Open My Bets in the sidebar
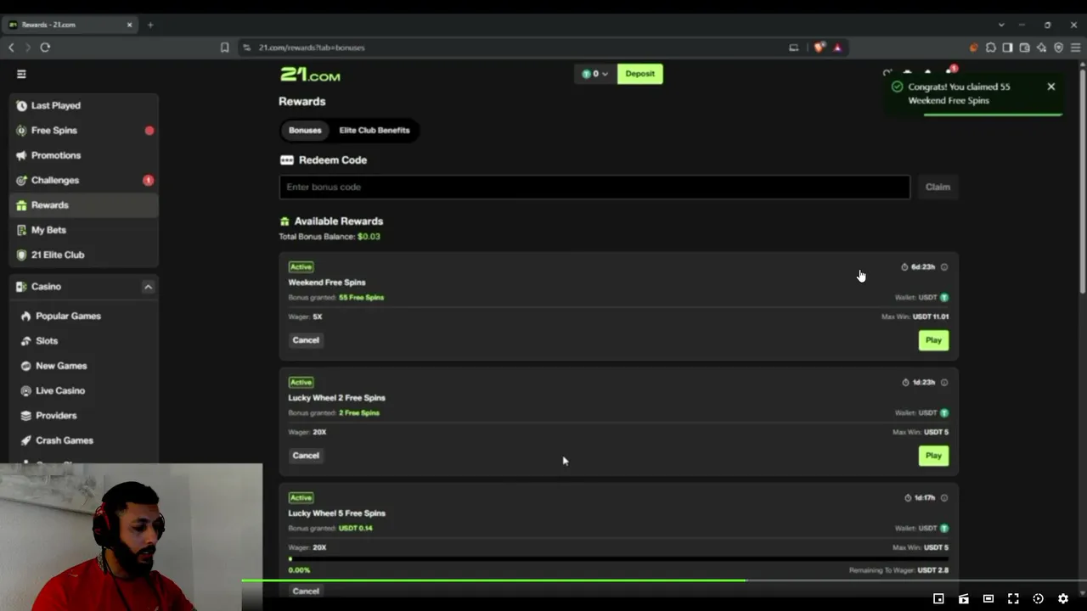This screenshot has height=611, width=1087. coord(83,230)
